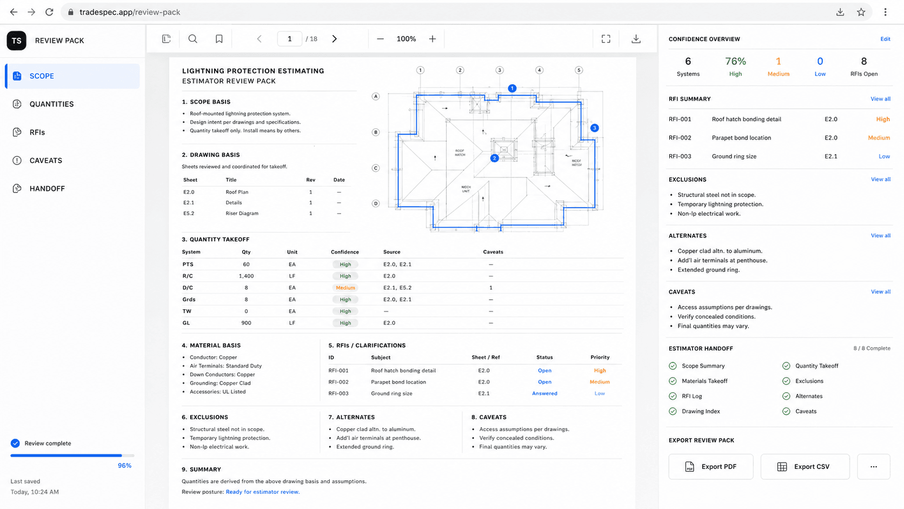Open the search magnifier in viewer toolbar

click(x=192, y=39)
